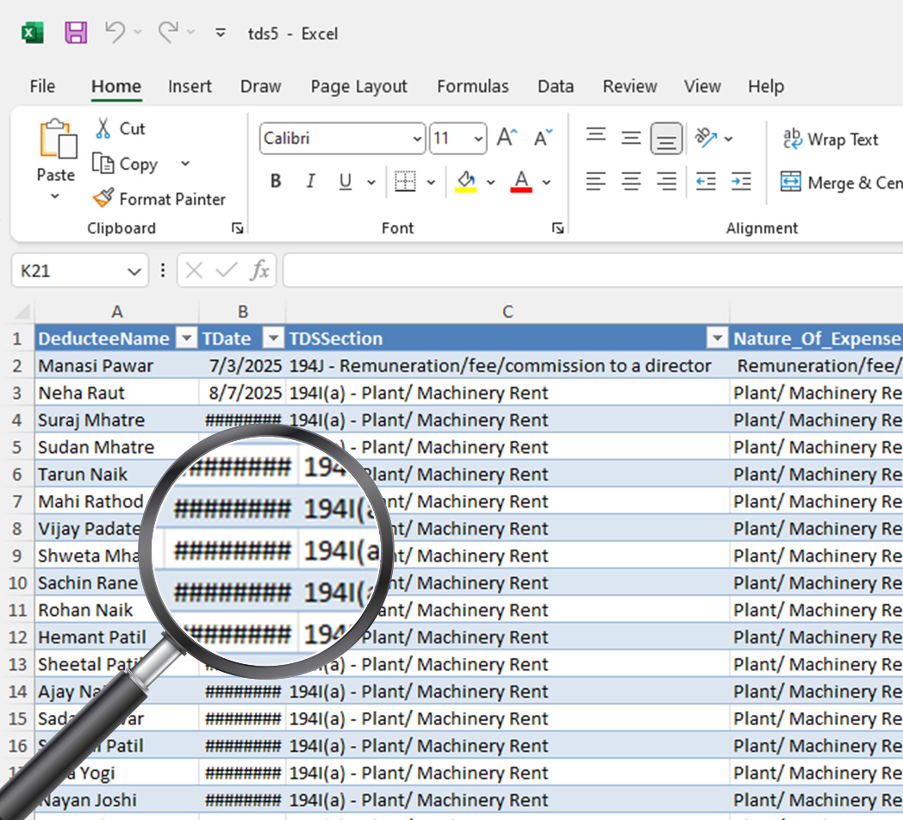Click the Insert Function fx icon
The width and height of the screenshot is (903, 820).
click(x=259, y=270)
